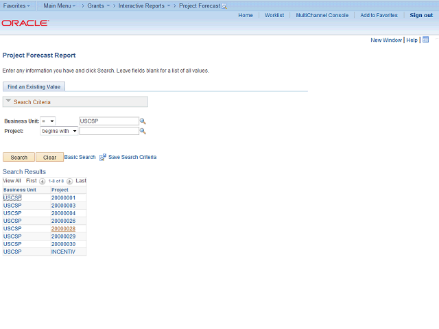Click the Search button

tap(19, 157)
